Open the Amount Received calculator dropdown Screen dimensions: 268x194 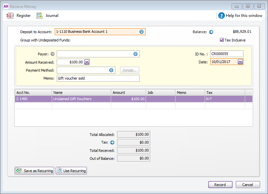87,62
